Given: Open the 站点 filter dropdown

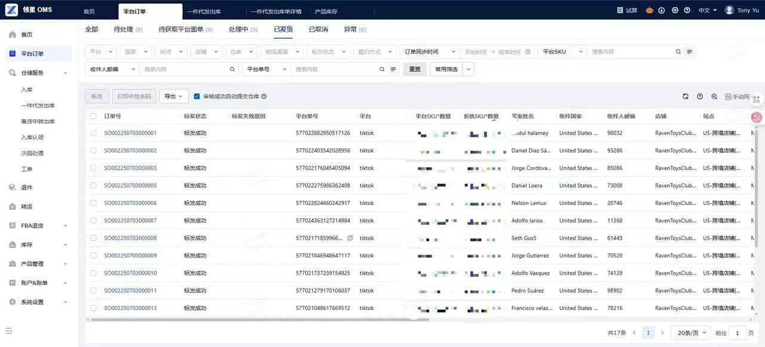Looking at the screenshot, I should coord(171,52).
